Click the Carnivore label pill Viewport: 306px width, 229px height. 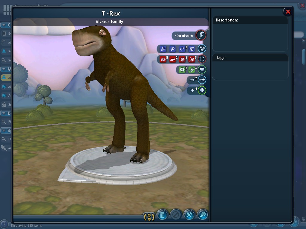pyautogui.click(x=184, y=36)
